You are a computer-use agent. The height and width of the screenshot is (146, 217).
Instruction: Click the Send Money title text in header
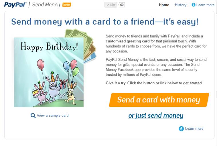46,5
